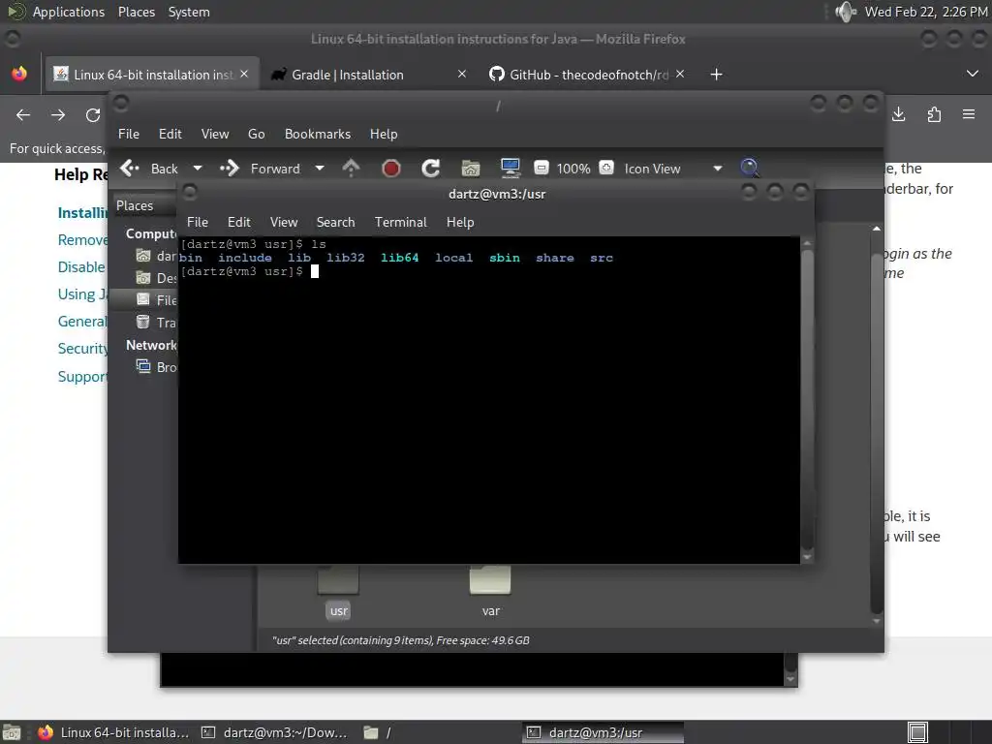Click the Back arrow icon in file manager
Image resolution: width=992 pixels, height=744 pixels.
130,169
